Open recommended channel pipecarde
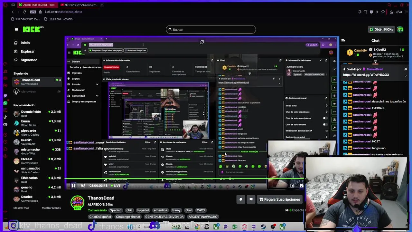Viewport: 412px width, 232px height. coord(37,132)
